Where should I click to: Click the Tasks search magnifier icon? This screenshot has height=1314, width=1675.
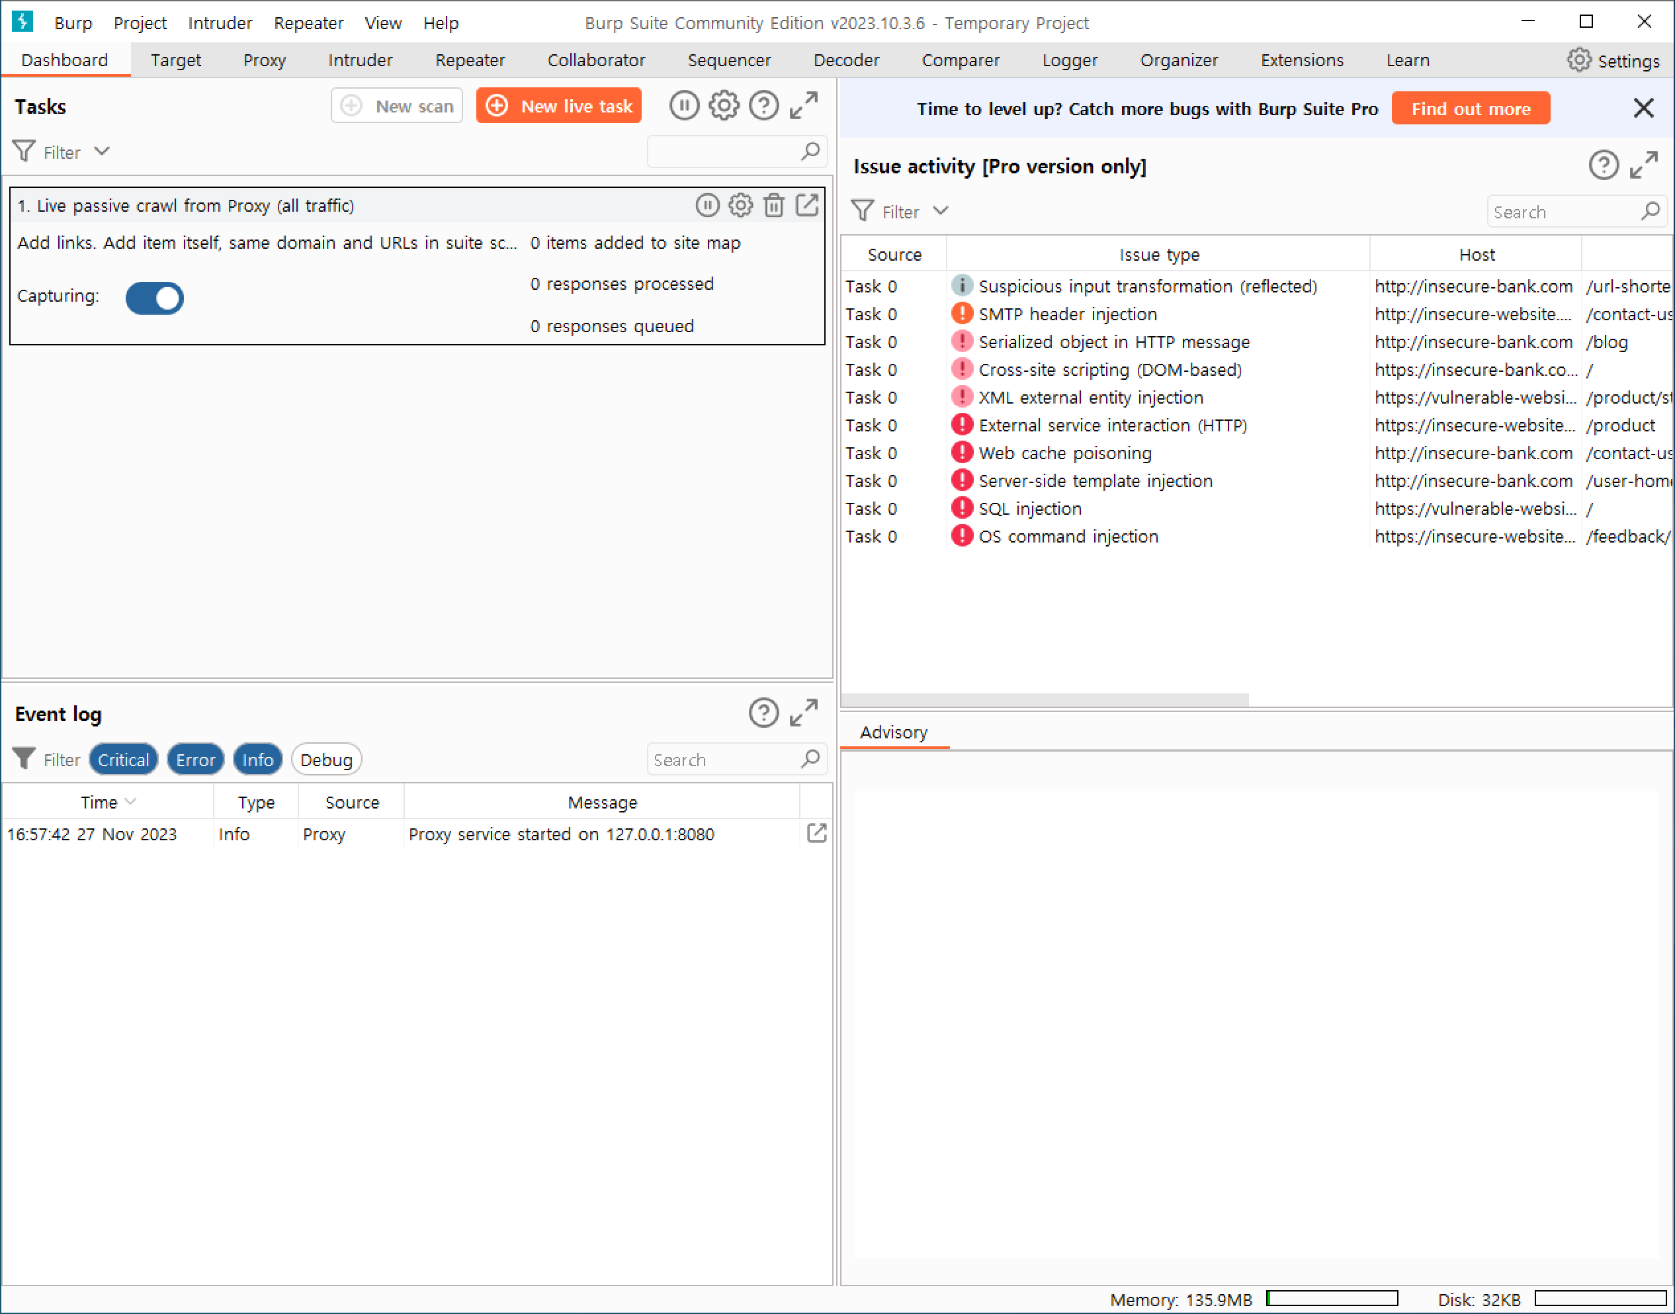[x=810, y=151]
